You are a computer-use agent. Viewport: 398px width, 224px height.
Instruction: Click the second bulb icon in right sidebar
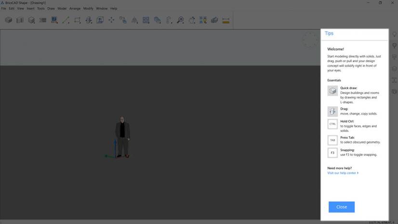click(x=394, y=46)
